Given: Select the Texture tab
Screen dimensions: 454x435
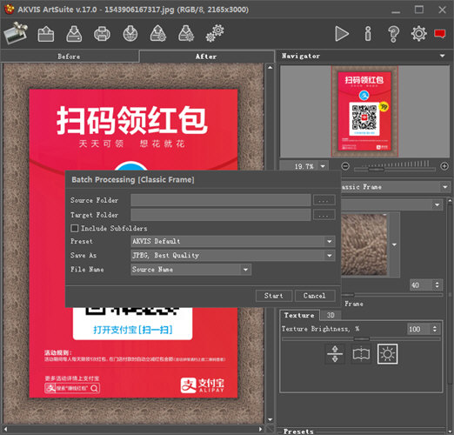Looking at the screenshot, I should pos(299,315).
